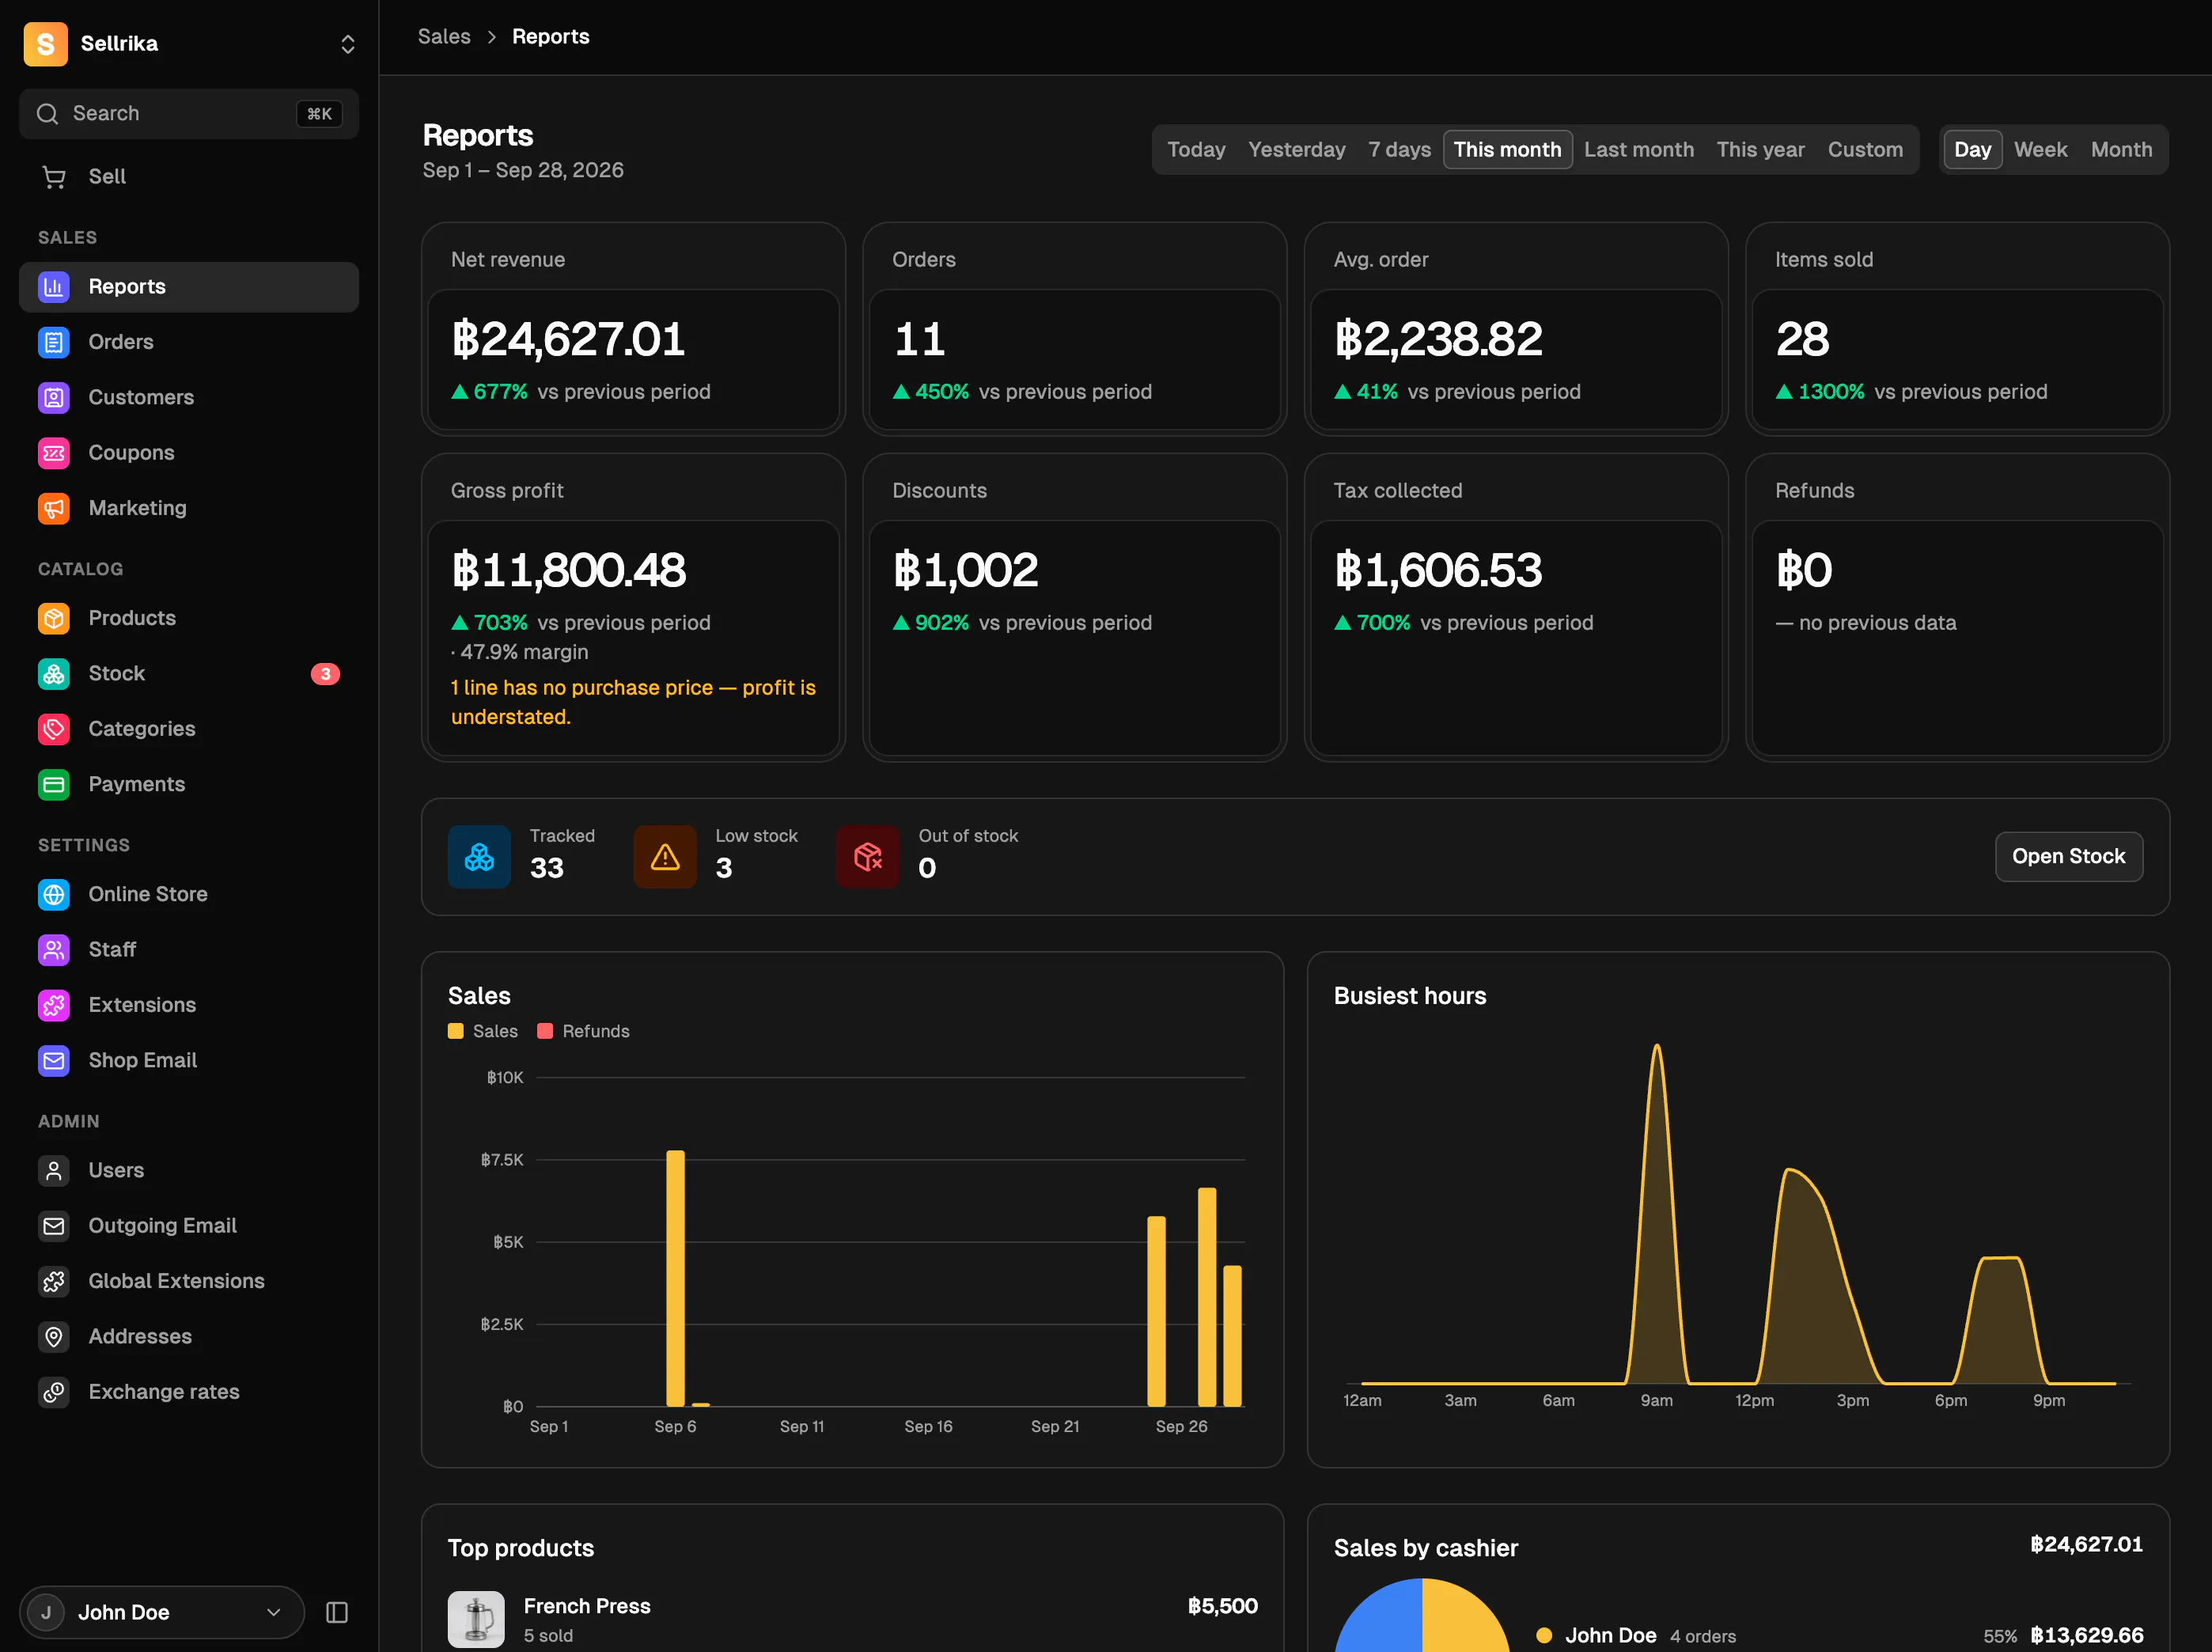Click the Payments card icon
Viewport: 2212px width, 1652px height.
(x=54, y=784)
